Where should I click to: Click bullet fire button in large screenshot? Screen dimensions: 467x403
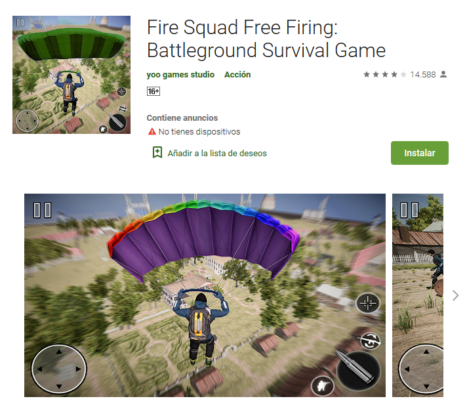pos(359,370)
